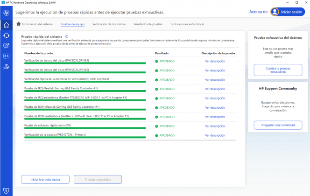Click info icon beside Prueba rápida del sistema
Image resolution: width=310 pixels, height=196 pixels.
[67, 36]
